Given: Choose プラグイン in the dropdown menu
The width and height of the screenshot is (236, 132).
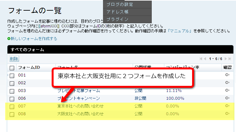Looking at the screenshot, I should click(x=117, y=19).
